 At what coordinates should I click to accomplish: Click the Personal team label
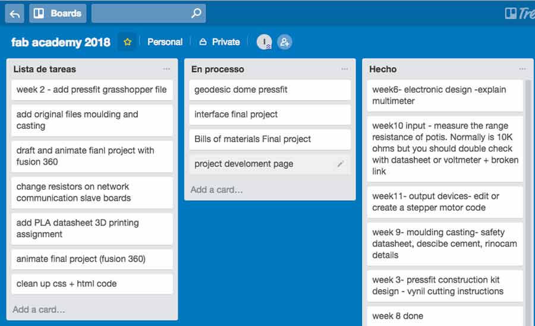pyautogui.click(x=165, y=42)
